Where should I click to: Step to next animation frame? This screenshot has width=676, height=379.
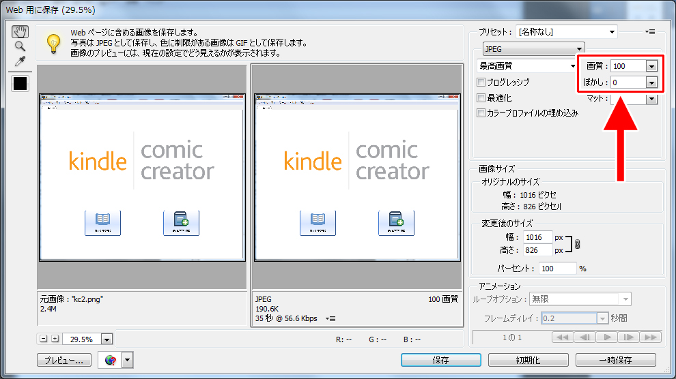point(629,337)
